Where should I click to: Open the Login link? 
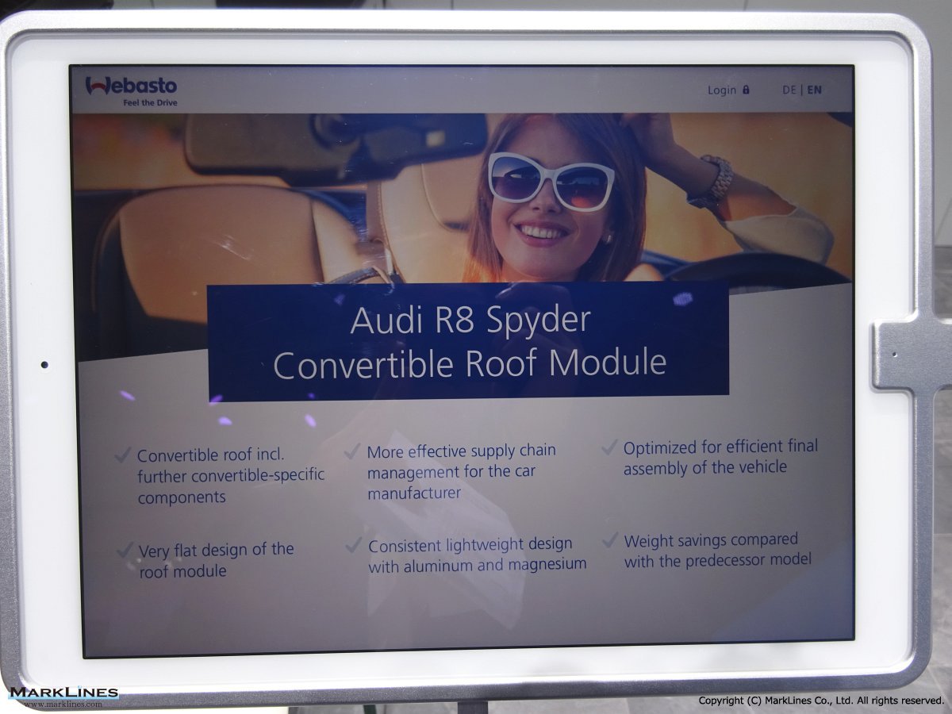[x=721, y=90]
